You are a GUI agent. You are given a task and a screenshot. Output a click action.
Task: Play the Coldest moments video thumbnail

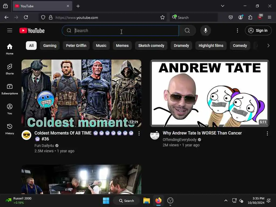[81, 93]
